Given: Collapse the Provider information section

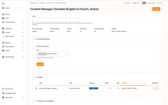Looking at the screenshot, I should (35, 39).
